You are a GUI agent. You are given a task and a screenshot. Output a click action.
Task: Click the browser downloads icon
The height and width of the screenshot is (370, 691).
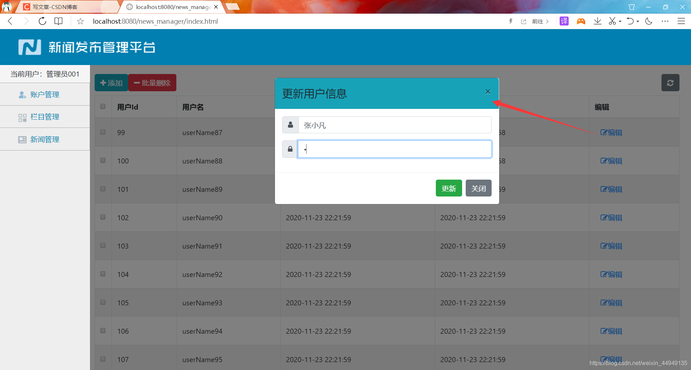597,21
